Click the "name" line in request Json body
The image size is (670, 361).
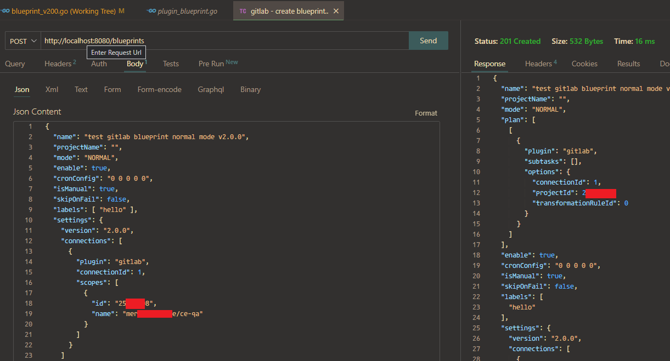pyautogui.click(x=151, y=136)
